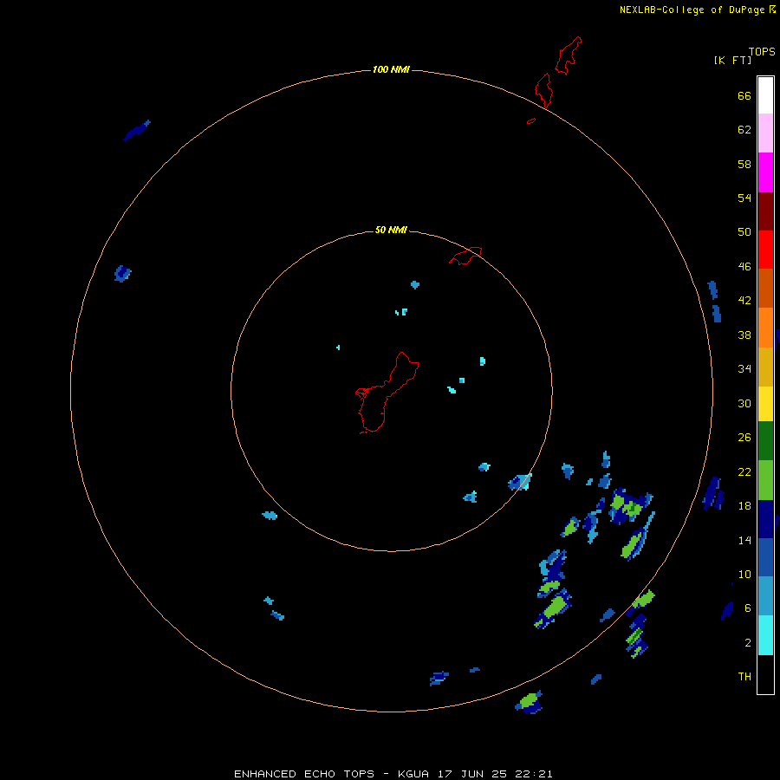The height and width of the screenshot is (780, 780).
Task: Pick the dark orange 46 kft swatch
Action: click(x=765, y=288)
